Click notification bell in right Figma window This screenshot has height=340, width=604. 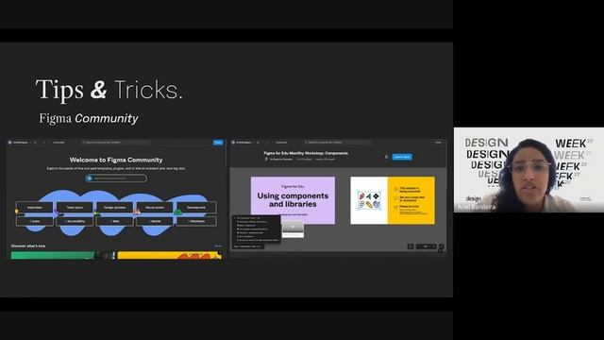pos(258,143)
